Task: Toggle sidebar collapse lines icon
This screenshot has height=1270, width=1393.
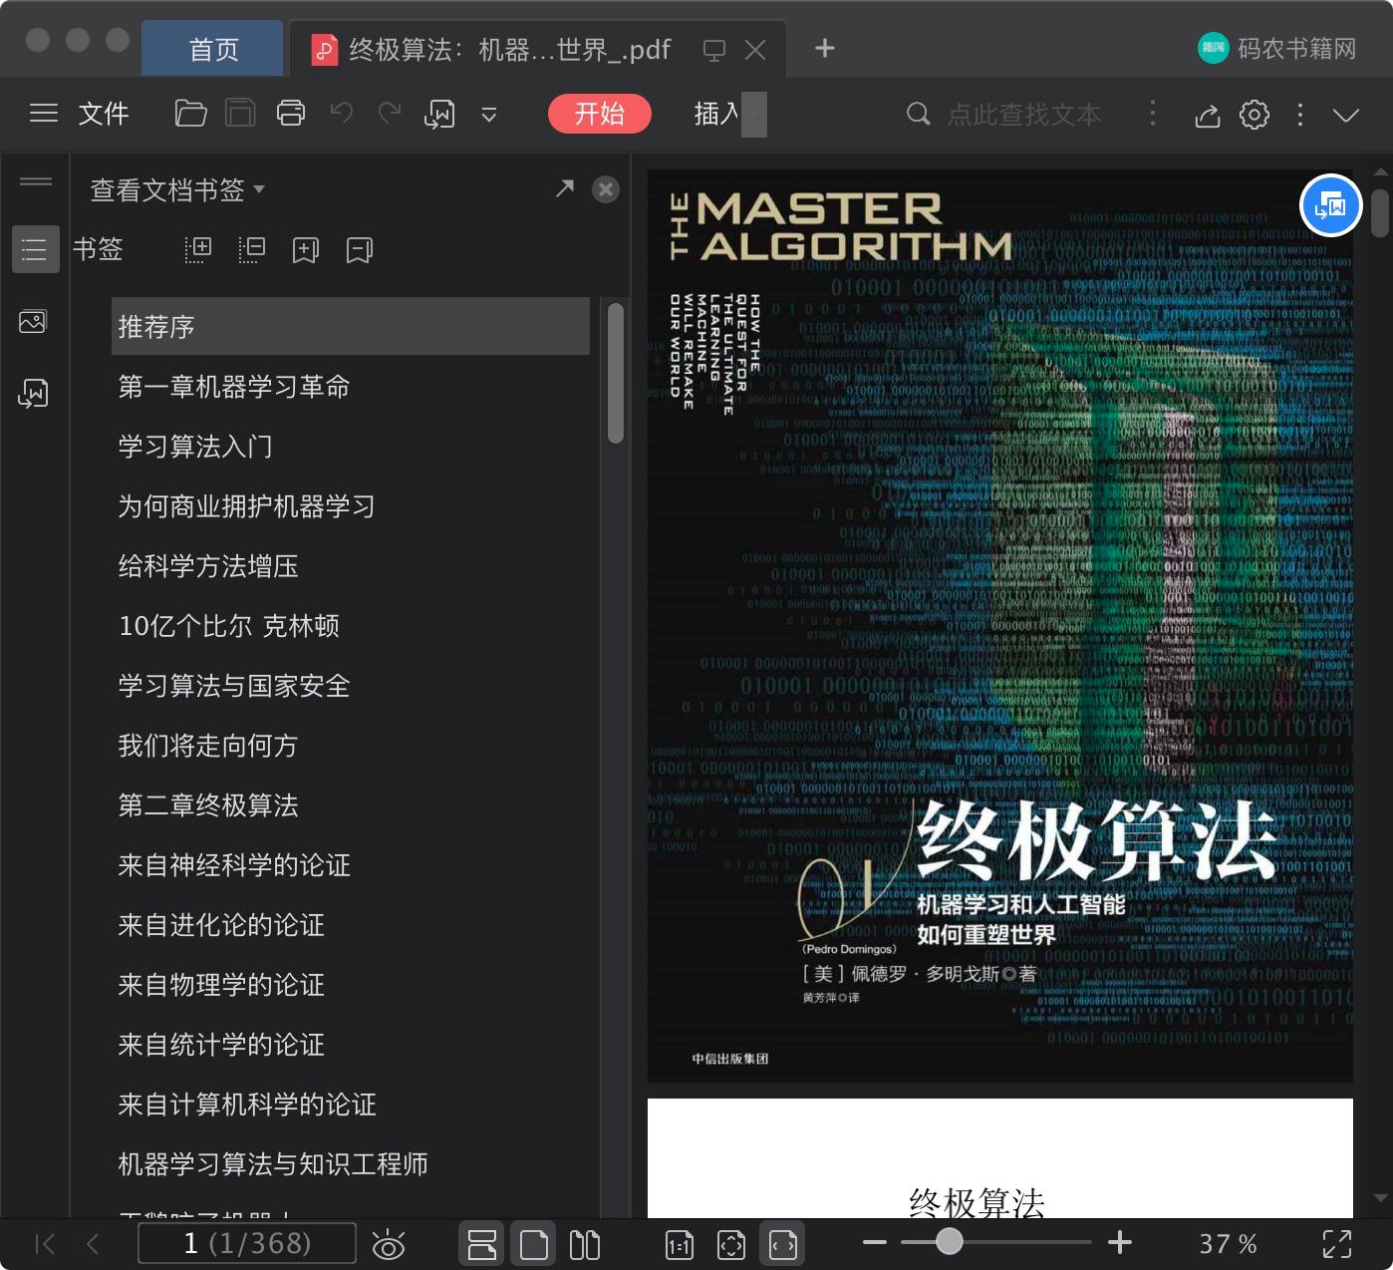Action: point(36,181)
